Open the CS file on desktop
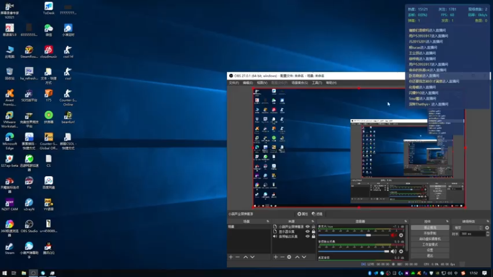Viewport: 493px width, 277px height. [x=49, y=161]
